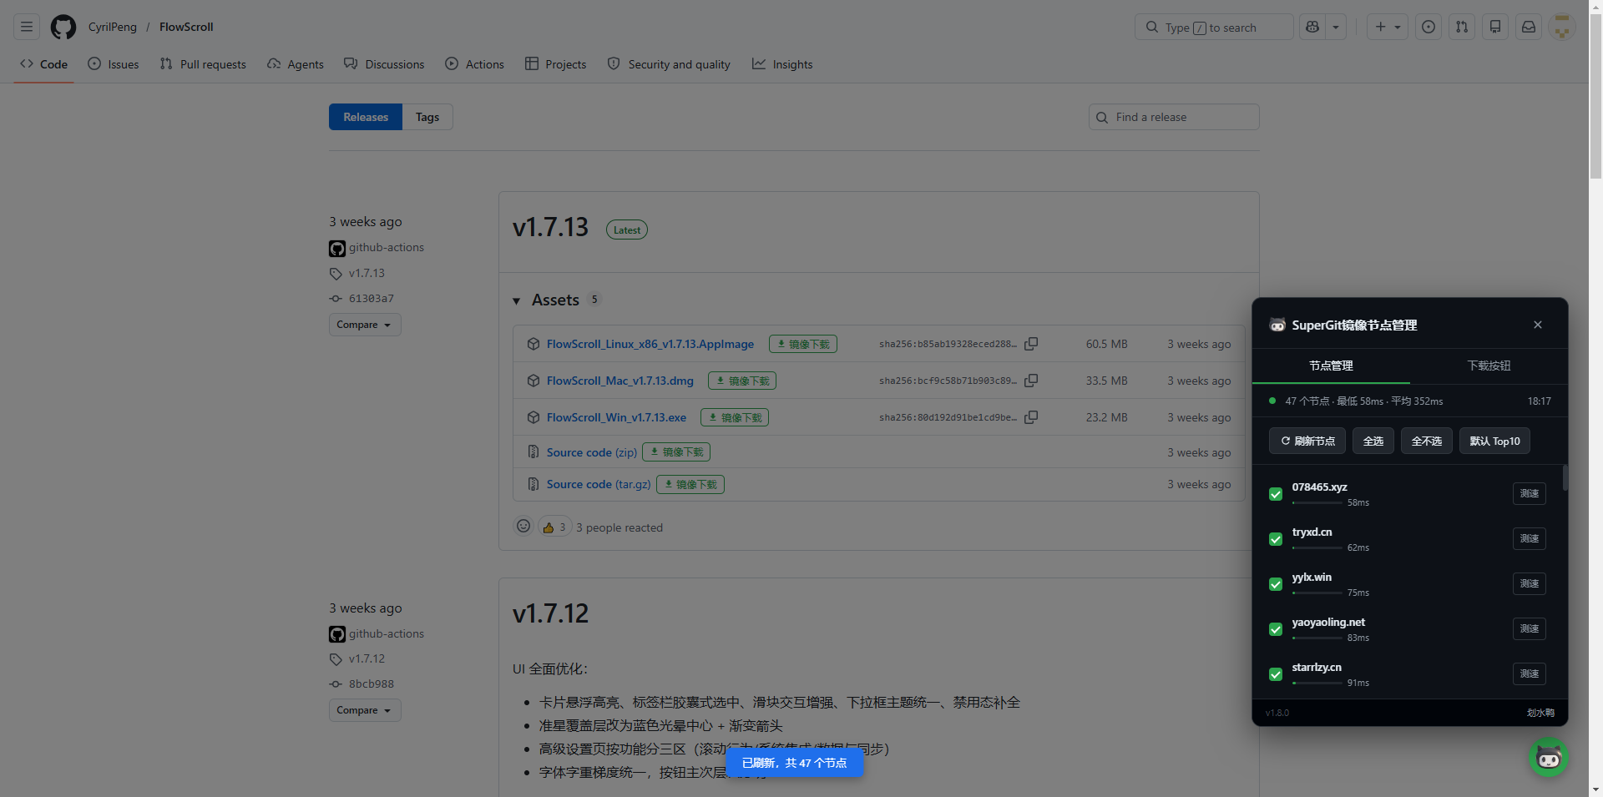1603x797 pixels.
Task: Click mirror download button for Source zip
Action: (676, 452)
